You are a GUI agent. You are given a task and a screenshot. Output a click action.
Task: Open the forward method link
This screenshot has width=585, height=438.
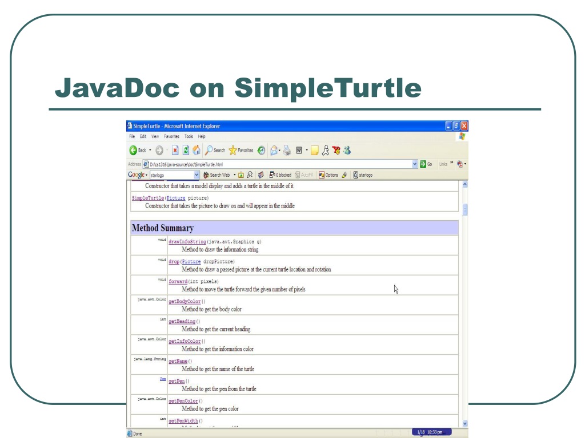pyautogui.click(x=178, y=282)
